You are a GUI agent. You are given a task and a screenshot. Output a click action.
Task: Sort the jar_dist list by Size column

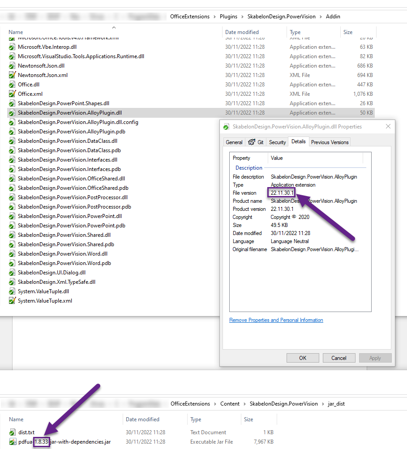(x=248, y=419)
